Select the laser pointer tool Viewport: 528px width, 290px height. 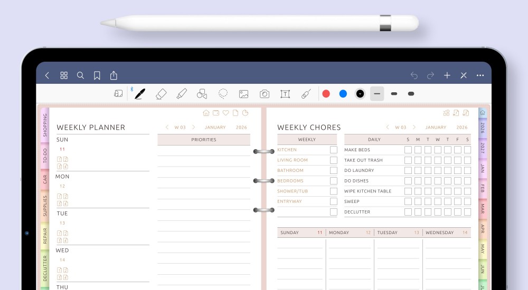coord(306,94)
